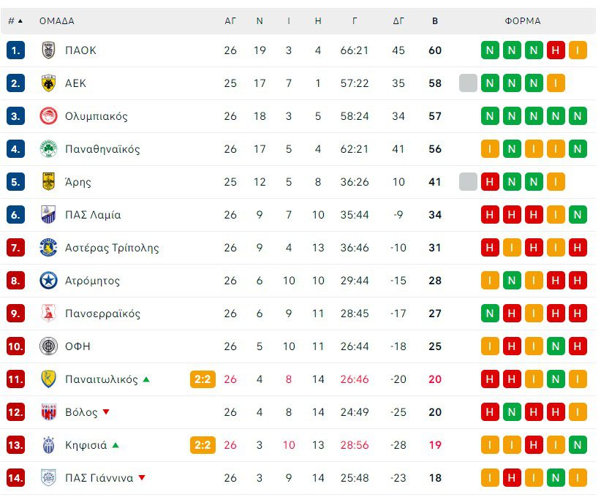Sort standings by the ΔΓ goal difference header
This screenshot has width=601, height=497.
pos(398,21)
